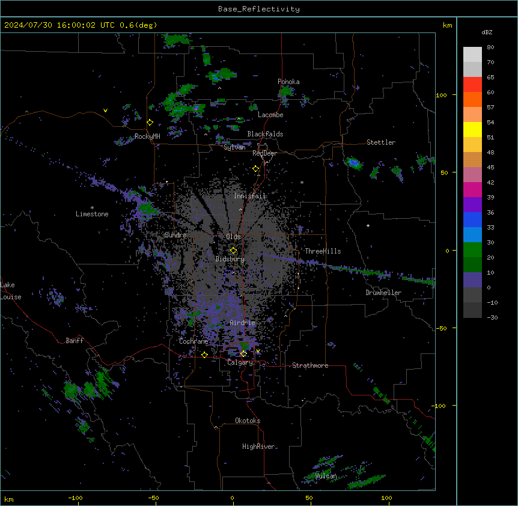Click the white plus marker west of Drumheller region
Screen dimensions: 518x506
[368, 225]
